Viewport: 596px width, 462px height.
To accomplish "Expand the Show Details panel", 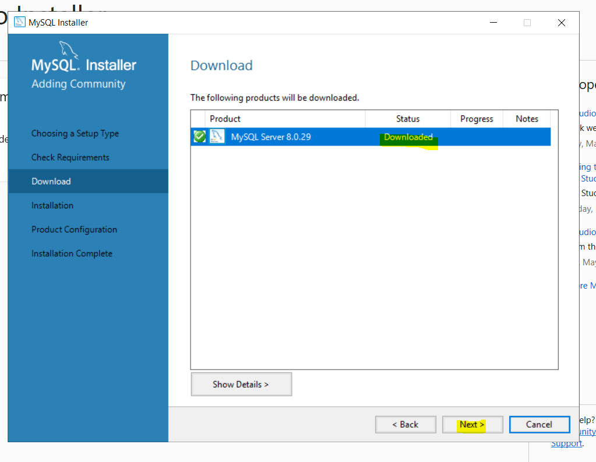I will (241, 384).
